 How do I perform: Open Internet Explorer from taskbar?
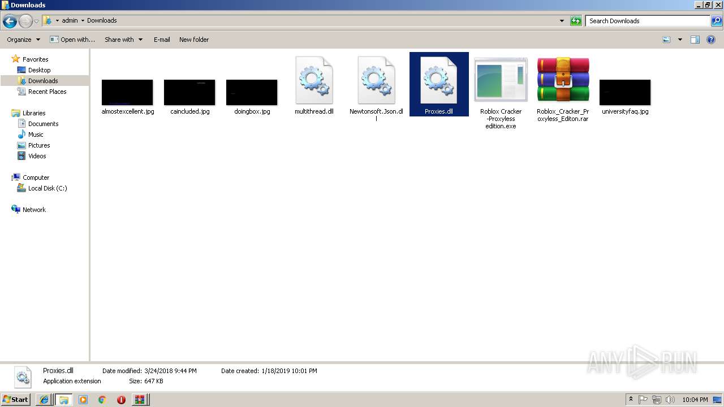44,400
